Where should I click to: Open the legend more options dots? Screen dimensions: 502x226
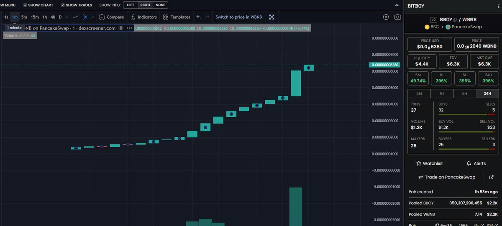pyautogui.click(x=129, y=28)
